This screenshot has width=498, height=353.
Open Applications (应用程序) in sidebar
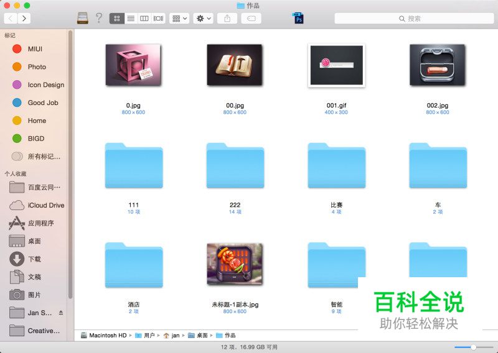pos(40,223)
